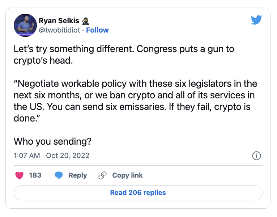The height and width of the screenshot is (217, 277).
Task: Click the blue reply speech bubble icon
Action: pos(59,175)
